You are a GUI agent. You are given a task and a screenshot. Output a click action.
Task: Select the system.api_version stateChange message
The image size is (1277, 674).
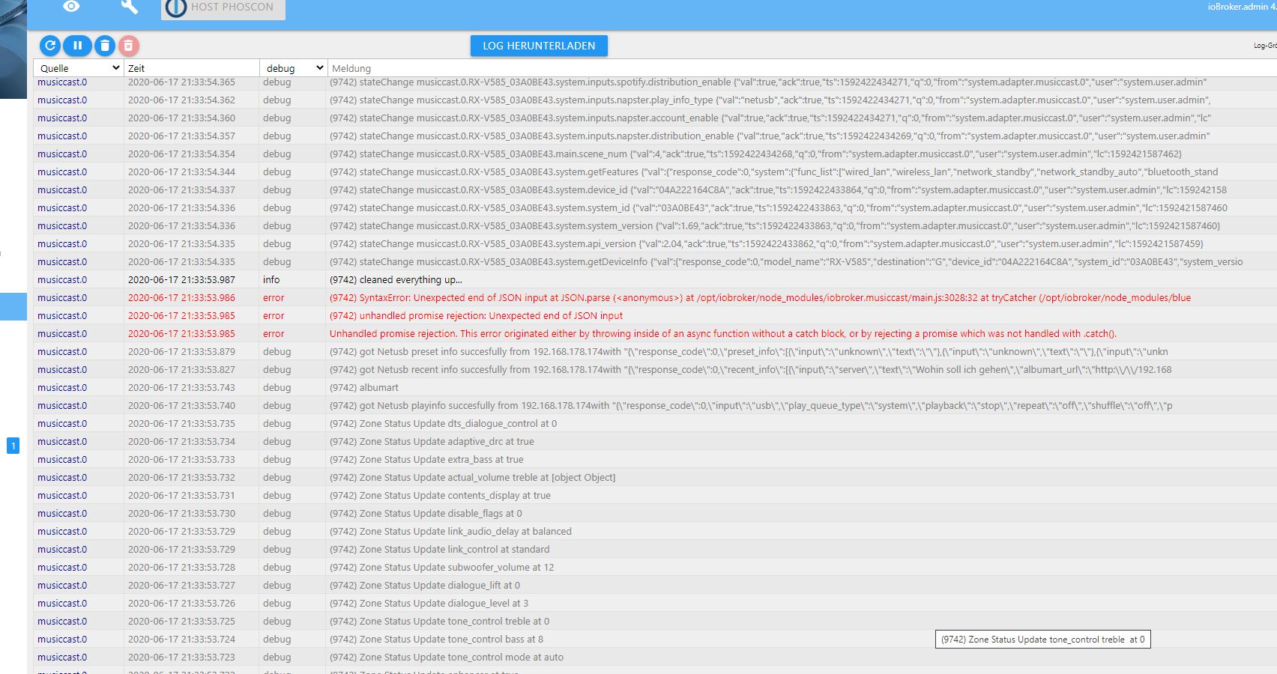(767, 244)
